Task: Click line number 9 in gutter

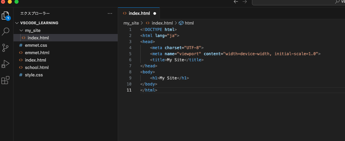Action: pos(130,78)
